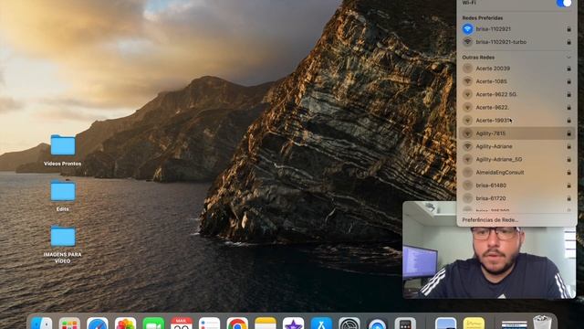The width and height of the screenshot is (584, 329).
Task: Select the connected network brisa-1102921
Action: (x=516, y=29)
